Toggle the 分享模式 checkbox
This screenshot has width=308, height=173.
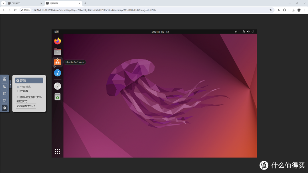[18, 87]
